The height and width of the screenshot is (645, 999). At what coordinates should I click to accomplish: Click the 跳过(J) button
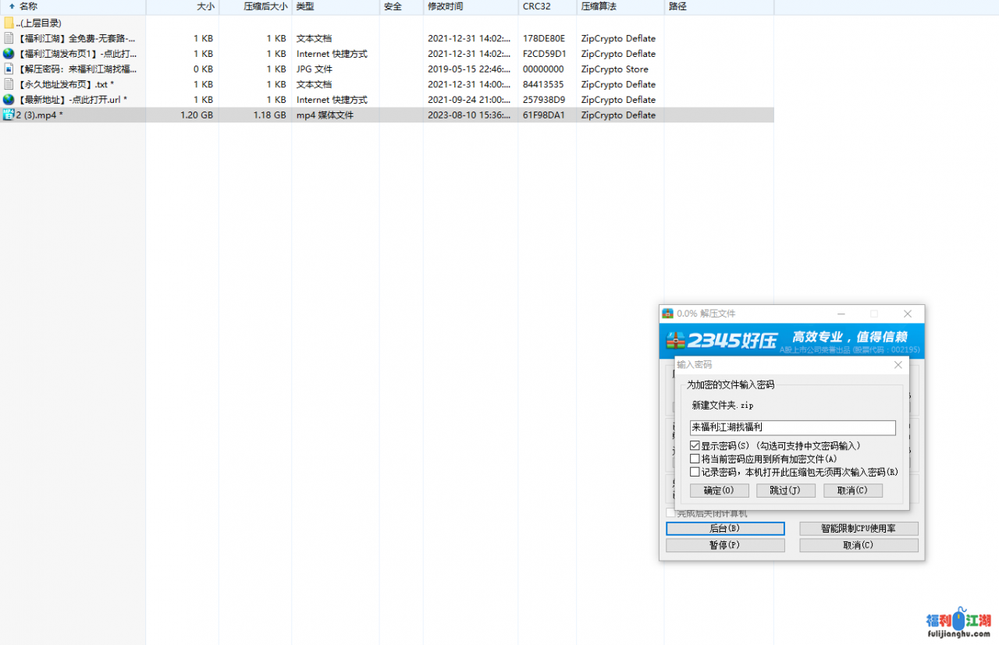[785, 491]
